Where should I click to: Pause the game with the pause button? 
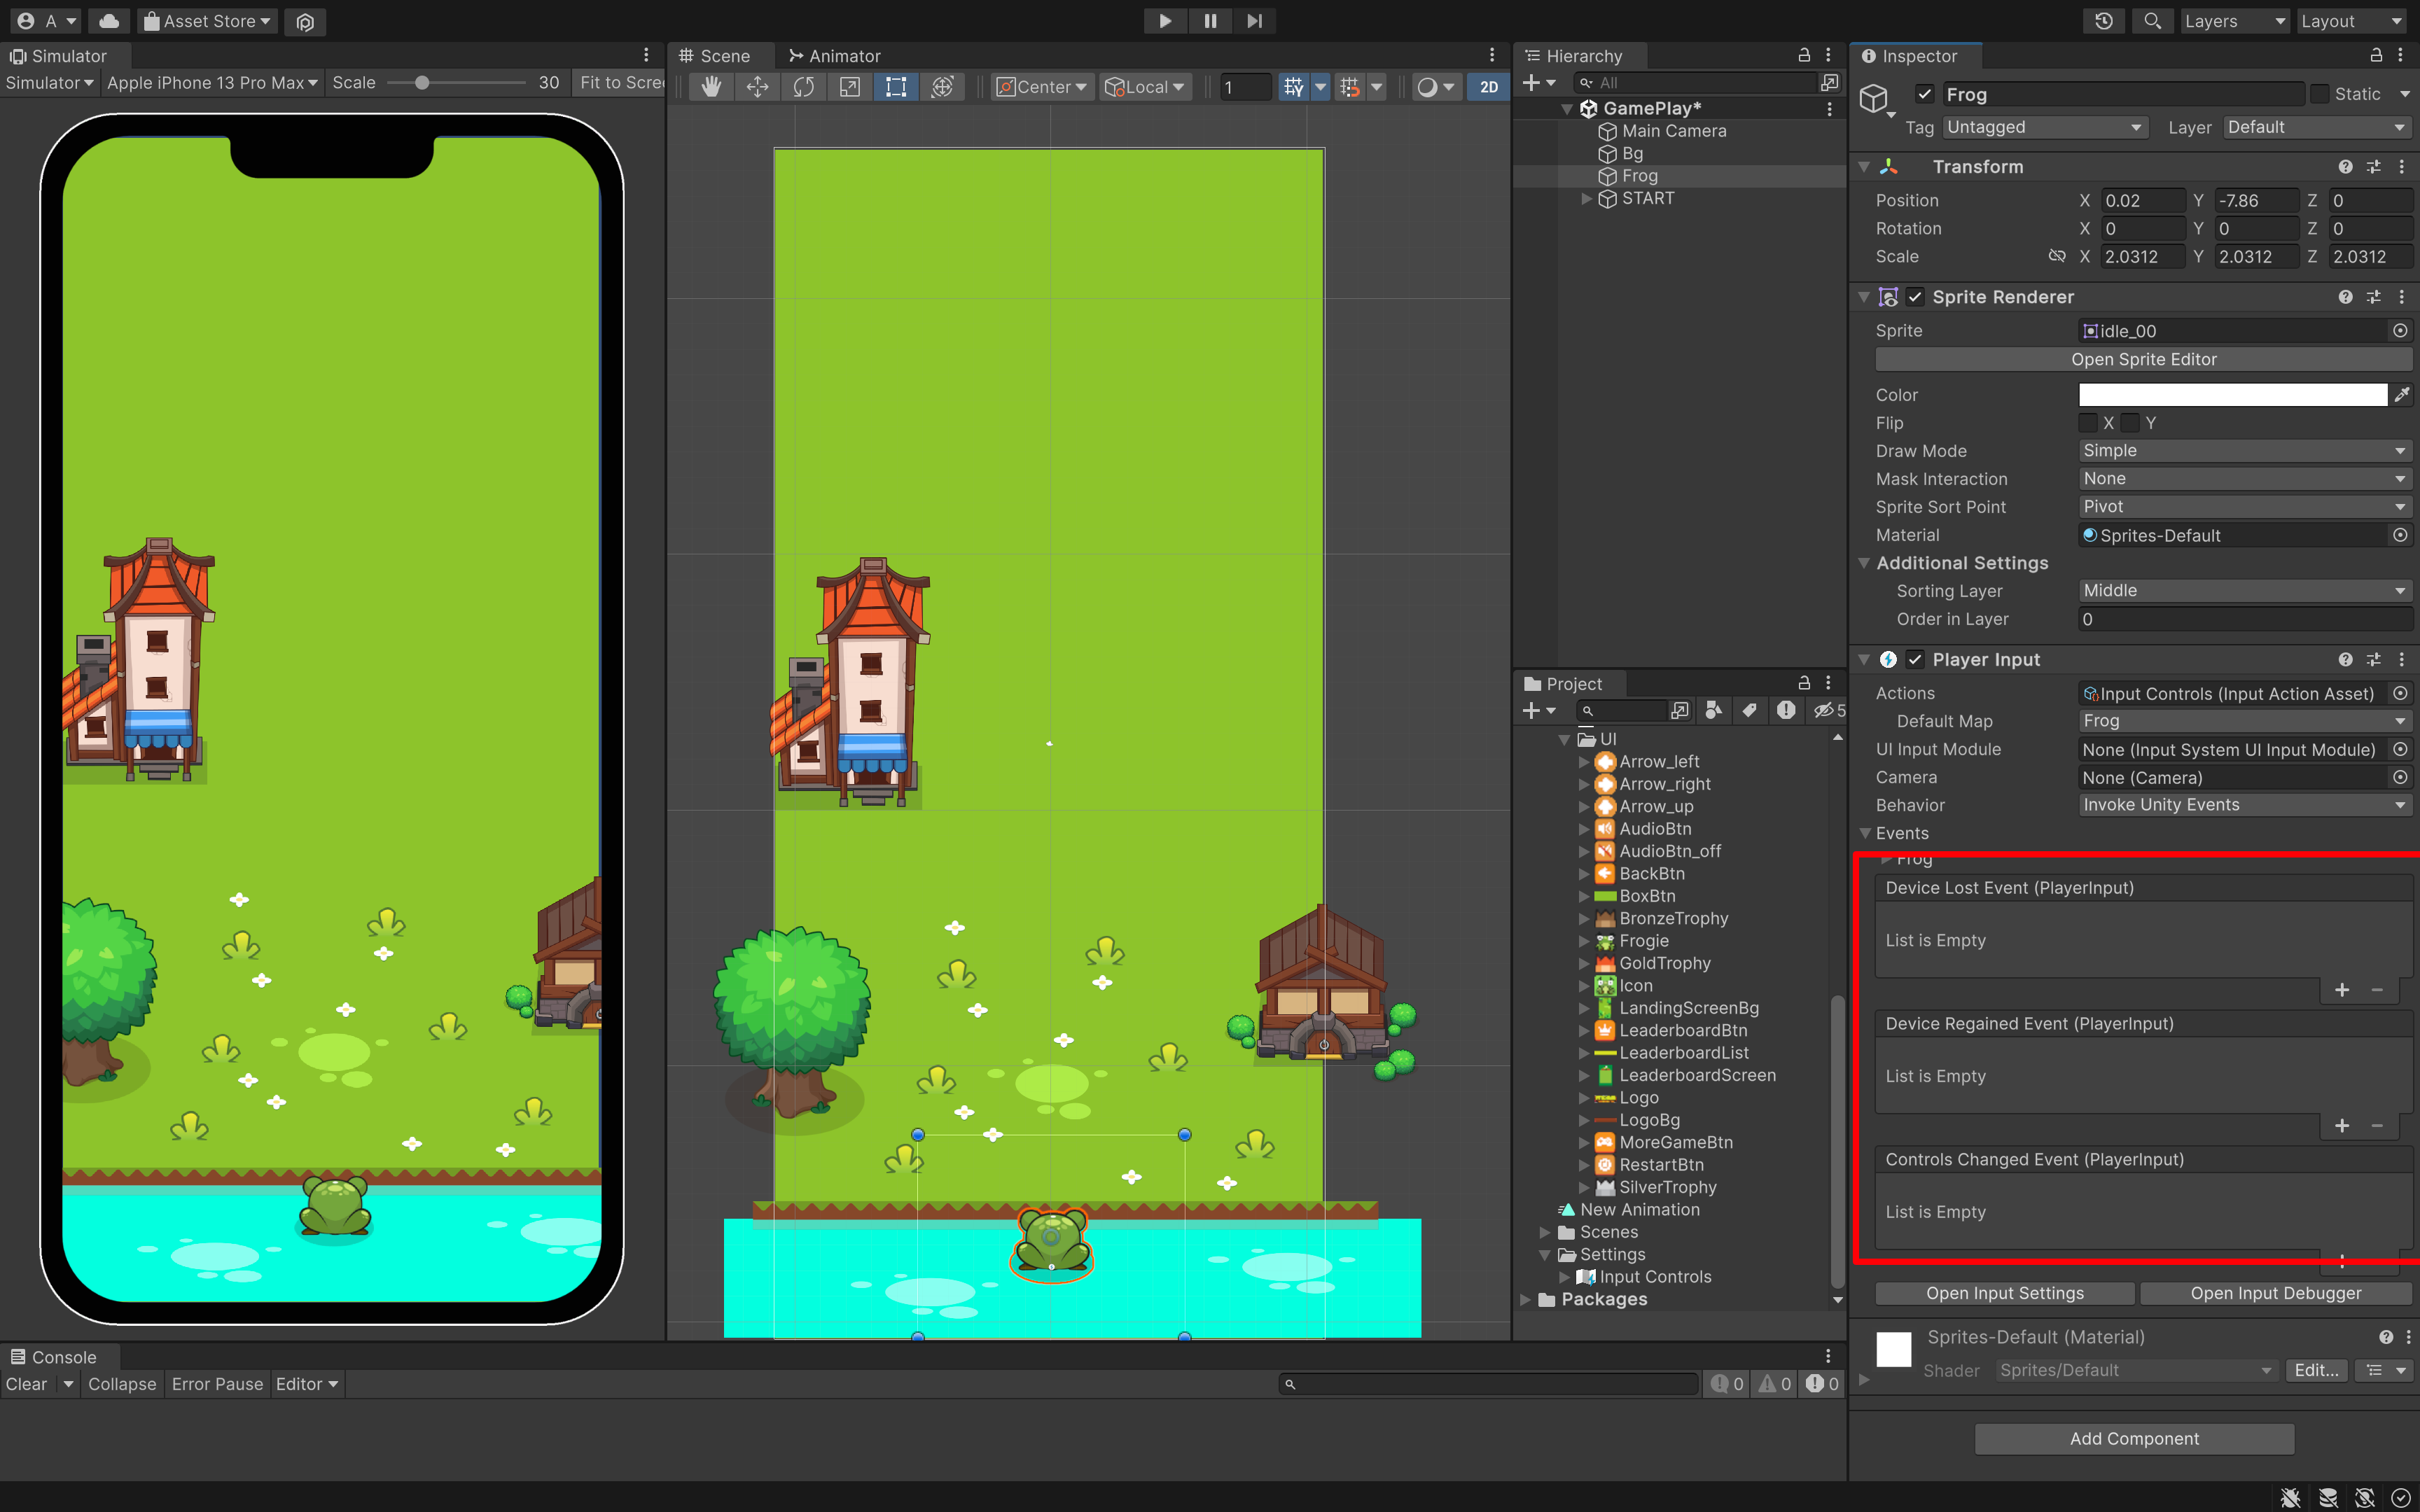[1210, 21]
